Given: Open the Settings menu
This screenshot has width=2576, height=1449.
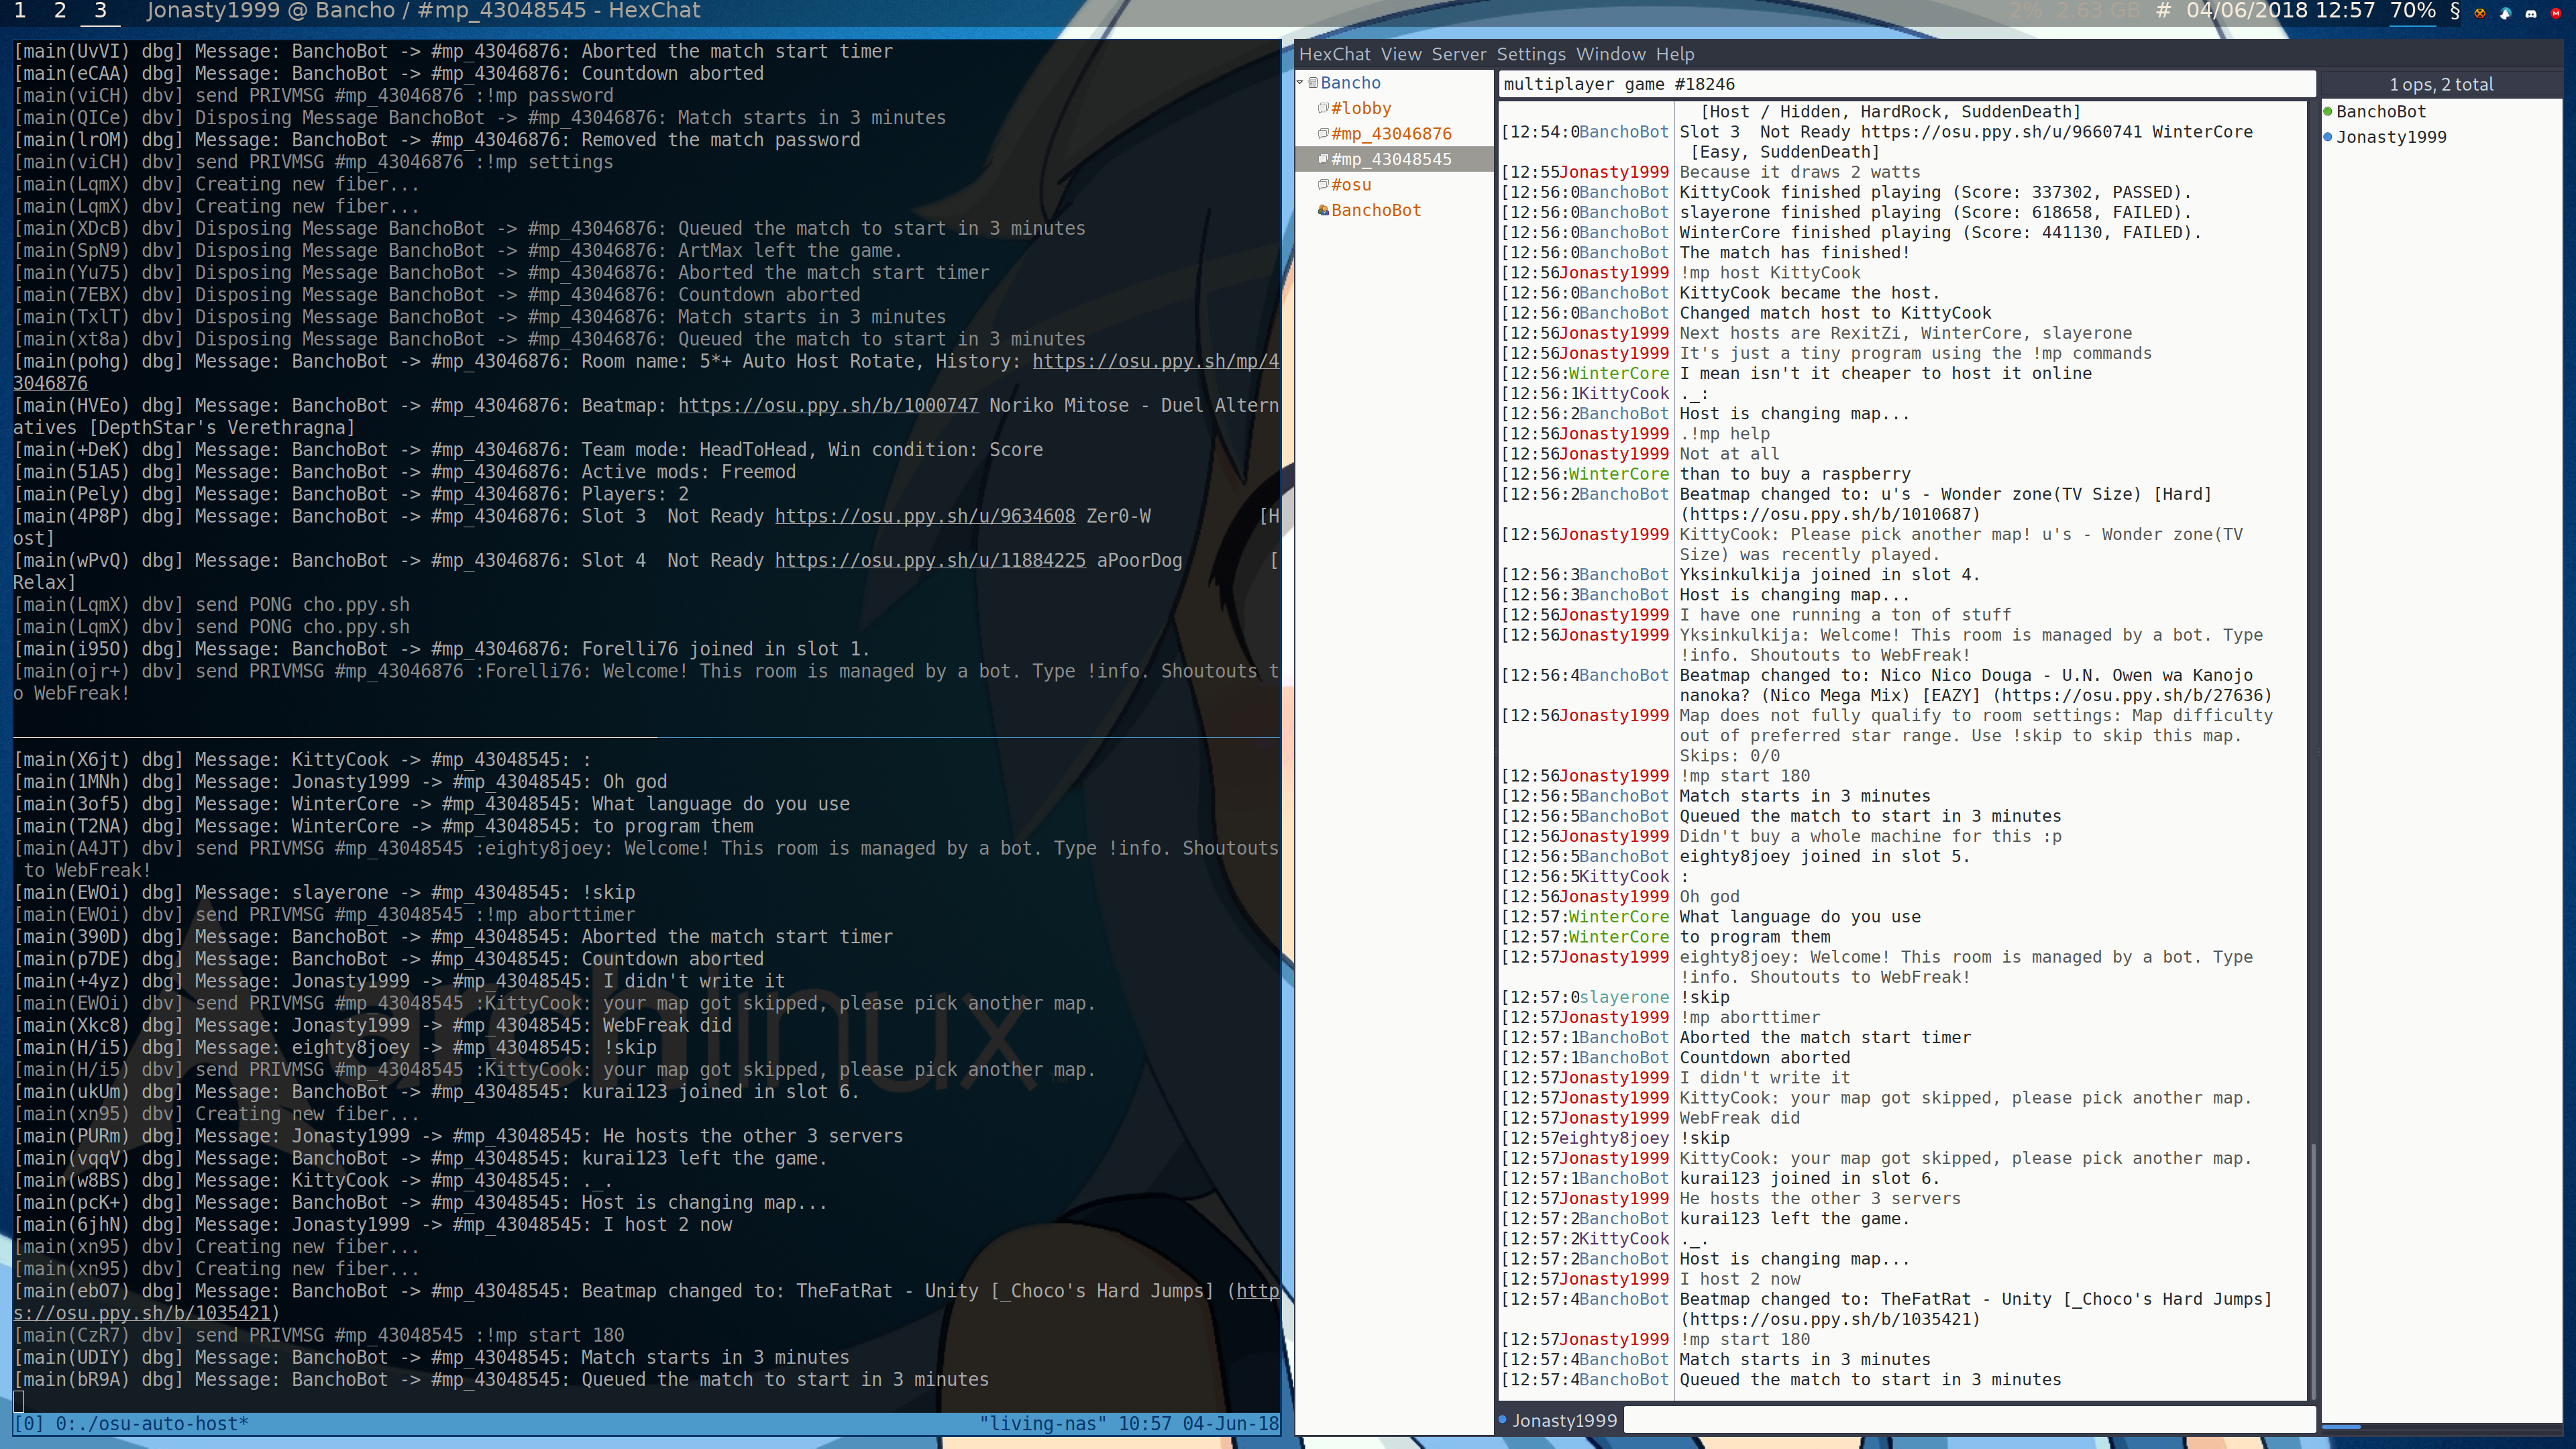Looking at the screenshot, I should pos(1531,54).
